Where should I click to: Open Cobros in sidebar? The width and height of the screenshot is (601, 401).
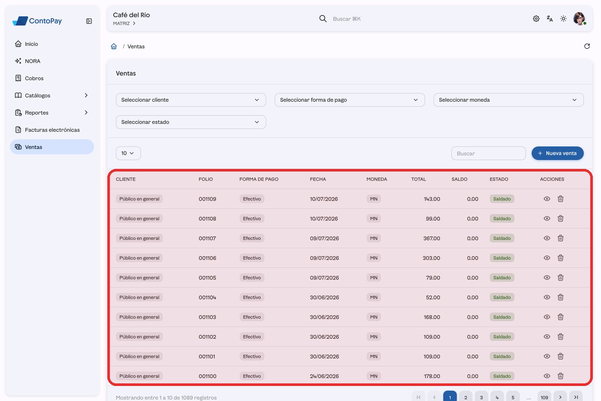coord(52,78)
